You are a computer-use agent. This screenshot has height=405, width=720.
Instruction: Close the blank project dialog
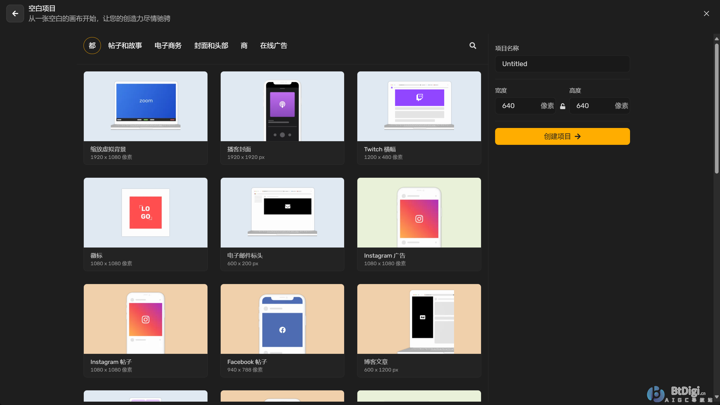point(706,13)
